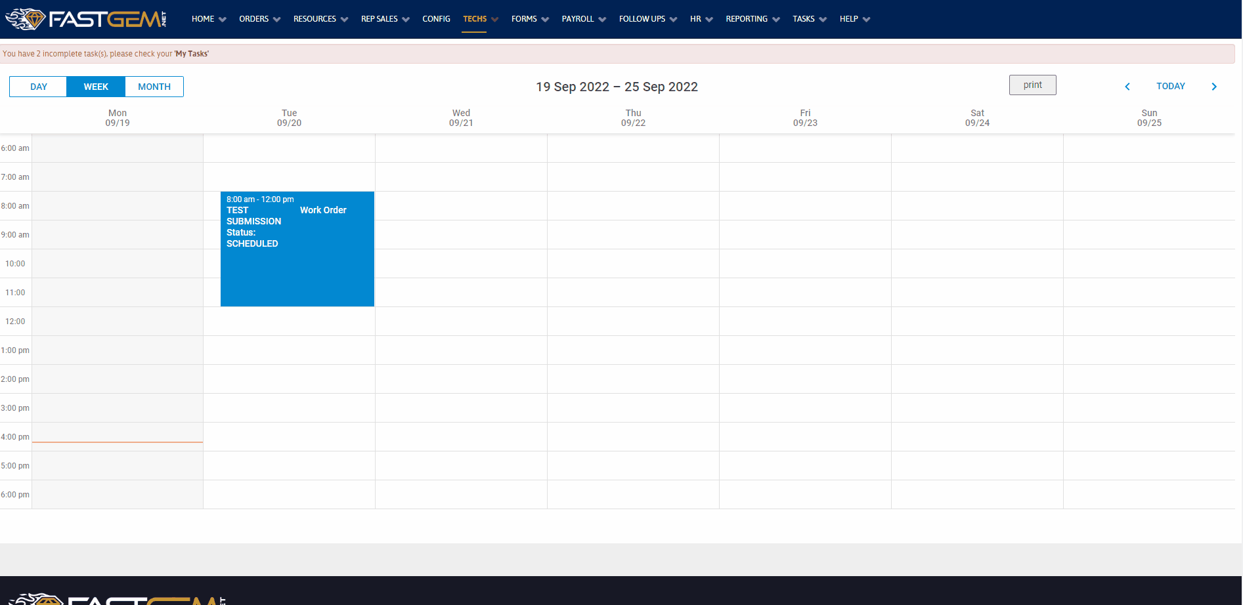This screenshot has height=605, width=1243.
Task: Expand the REPORTING menu chevron
Action: point(776,20)
